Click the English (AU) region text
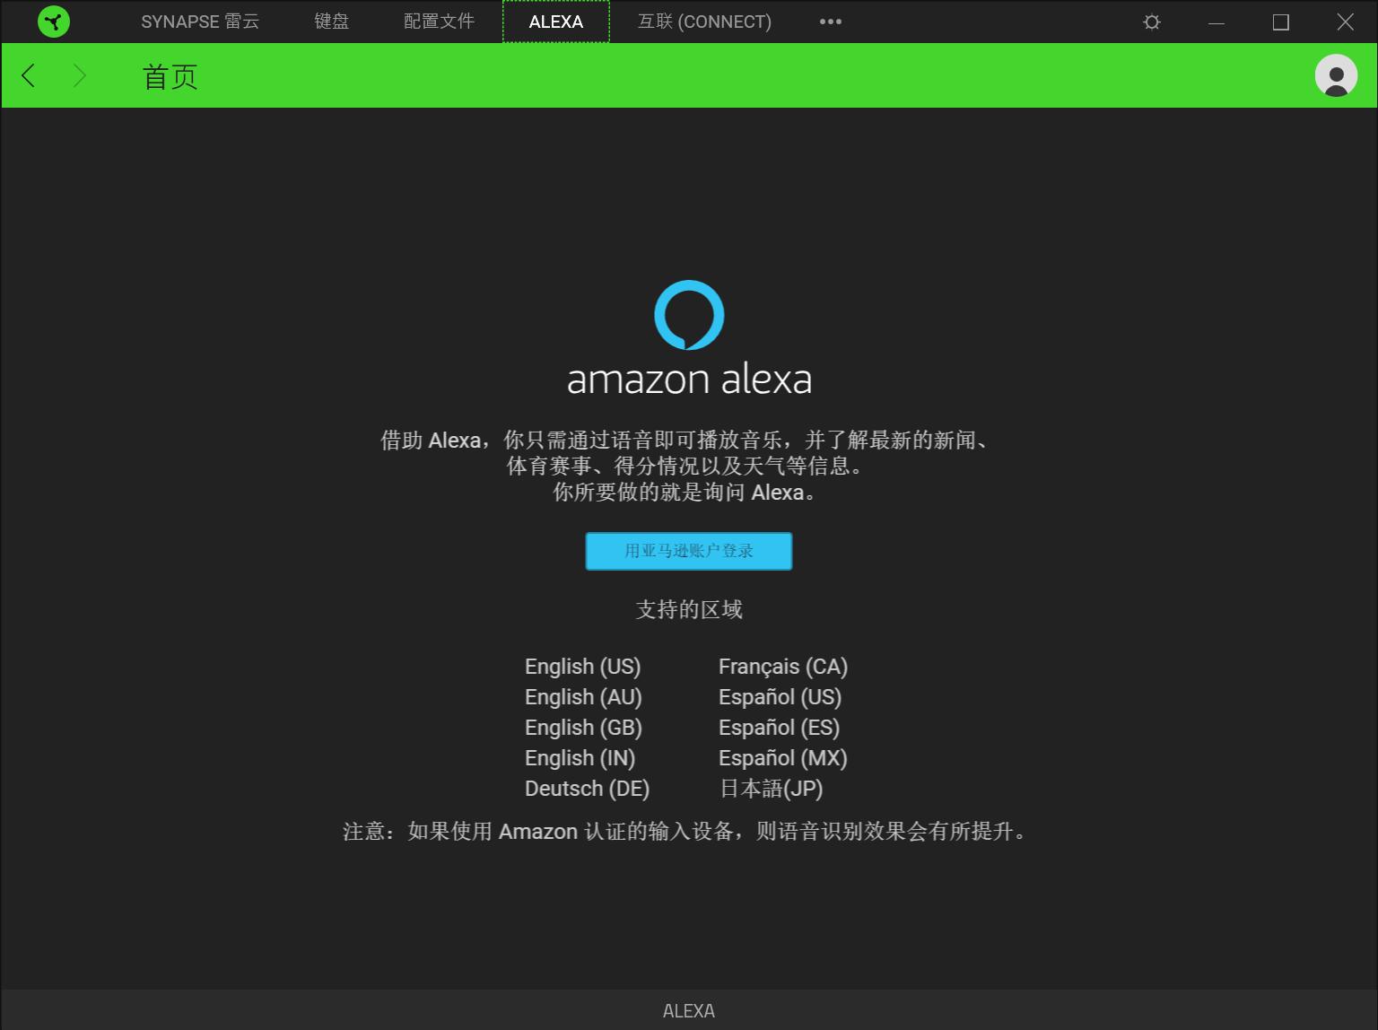1378x1030 pixels. 583,697
